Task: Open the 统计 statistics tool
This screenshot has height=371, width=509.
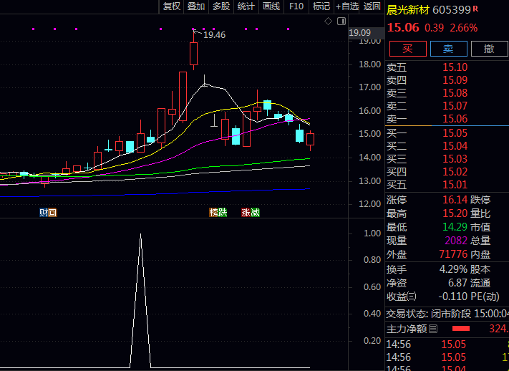Action: pyautogui.click(x=246, y=6)
